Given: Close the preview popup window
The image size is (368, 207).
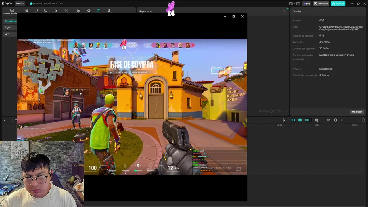Looking at the screenshot, I should tap(242, 16).
